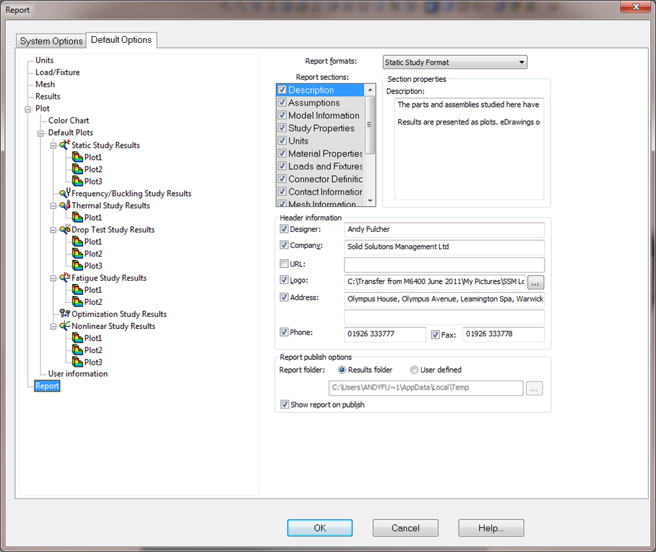Open the Report formats dropdown
The width and height of the screenshot is (656, 552).
pos(455,62)
